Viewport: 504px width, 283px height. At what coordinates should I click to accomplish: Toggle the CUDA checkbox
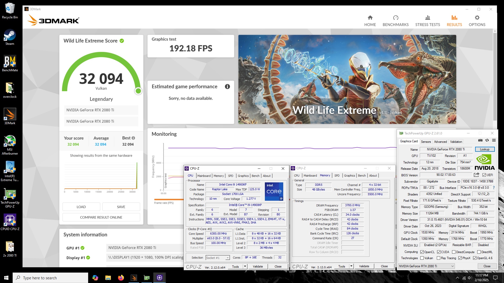coord(439,252)
